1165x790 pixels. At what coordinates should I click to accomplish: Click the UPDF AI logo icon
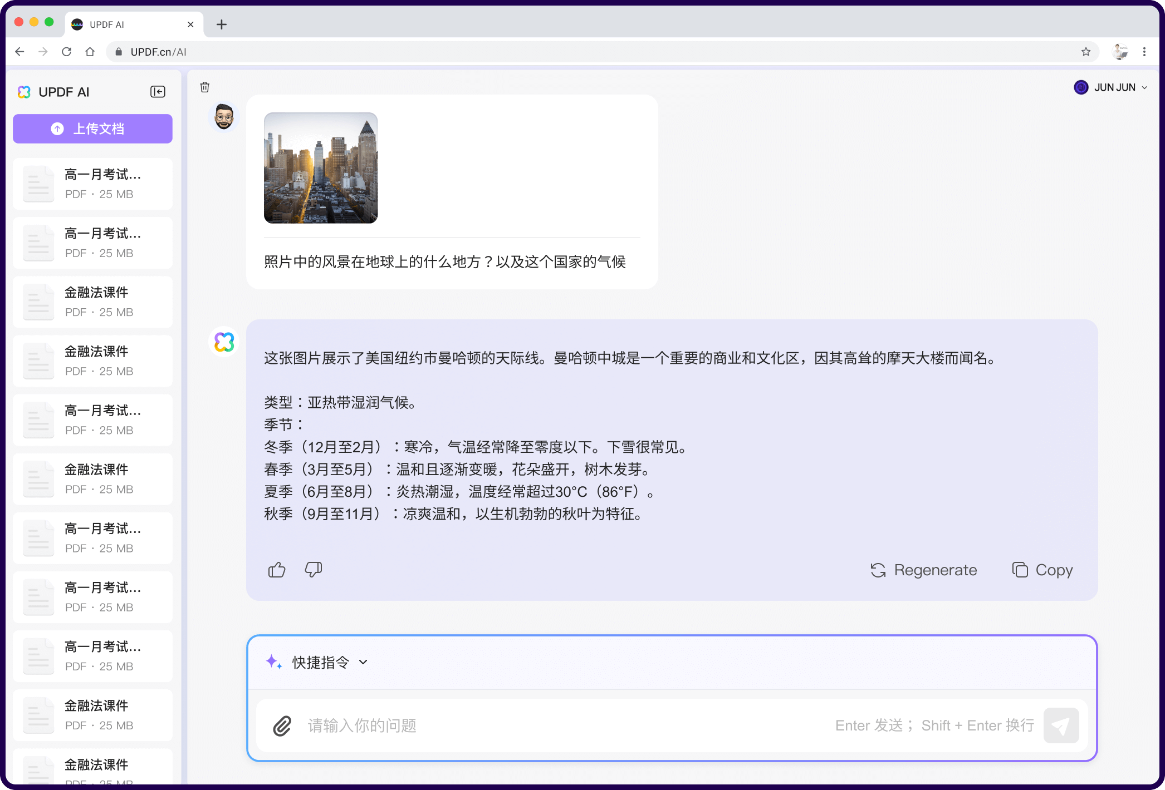tap(24, 92)
